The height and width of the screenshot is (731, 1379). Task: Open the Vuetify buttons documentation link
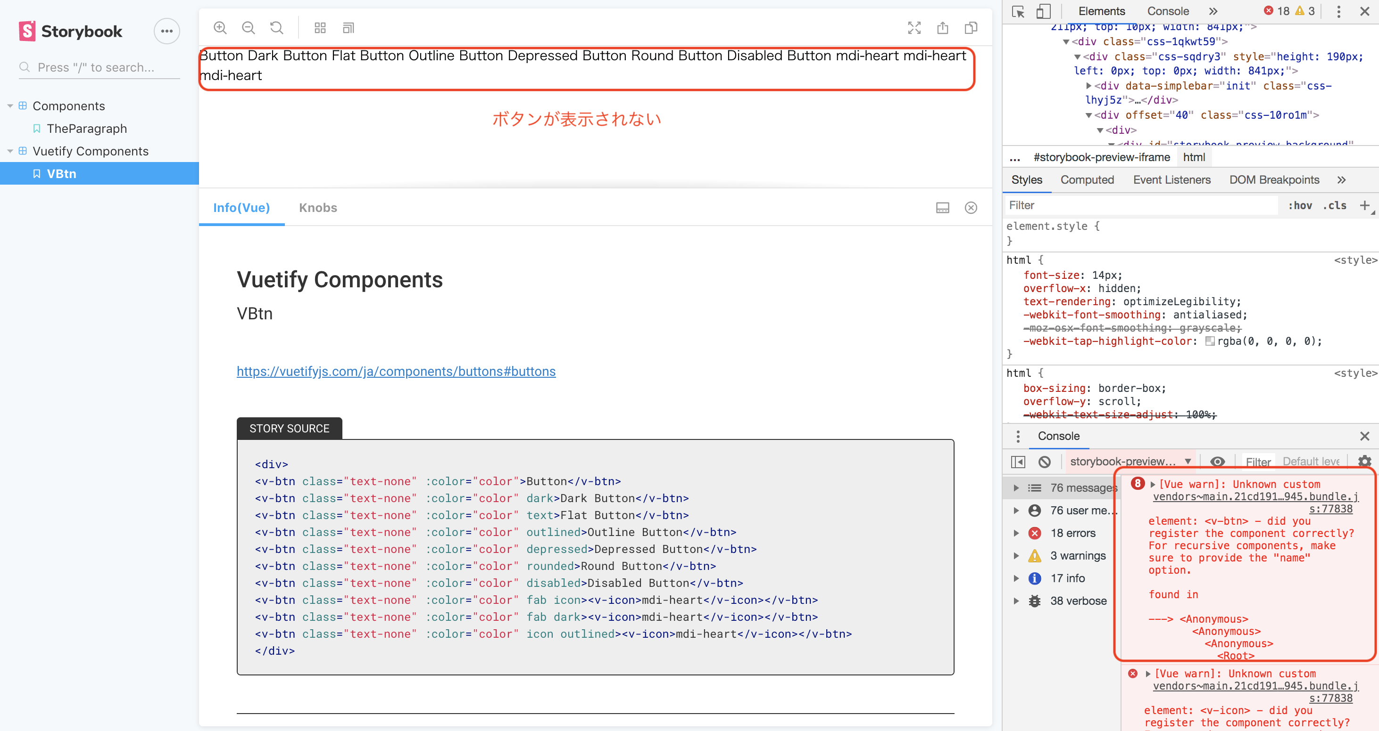[x=396, y=372]
